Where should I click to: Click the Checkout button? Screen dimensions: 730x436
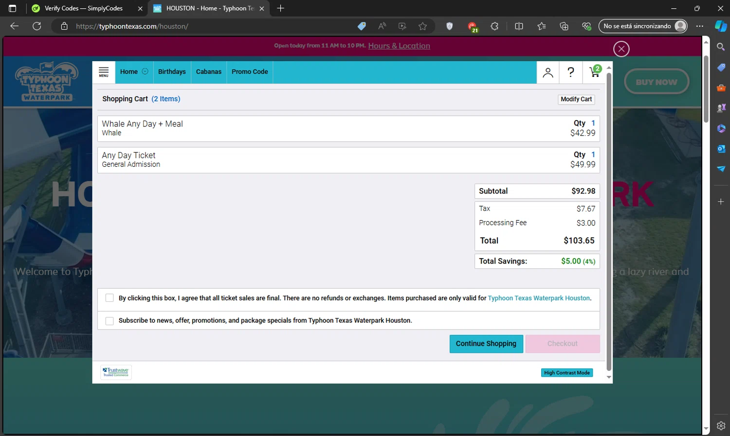(563, 344)
